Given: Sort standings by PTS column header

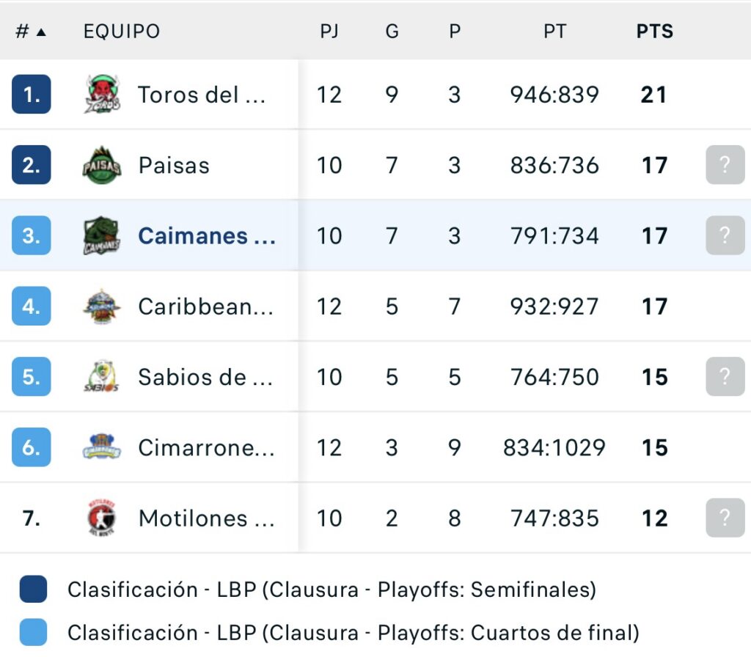Looking at the screenshot, I should 654,32.
